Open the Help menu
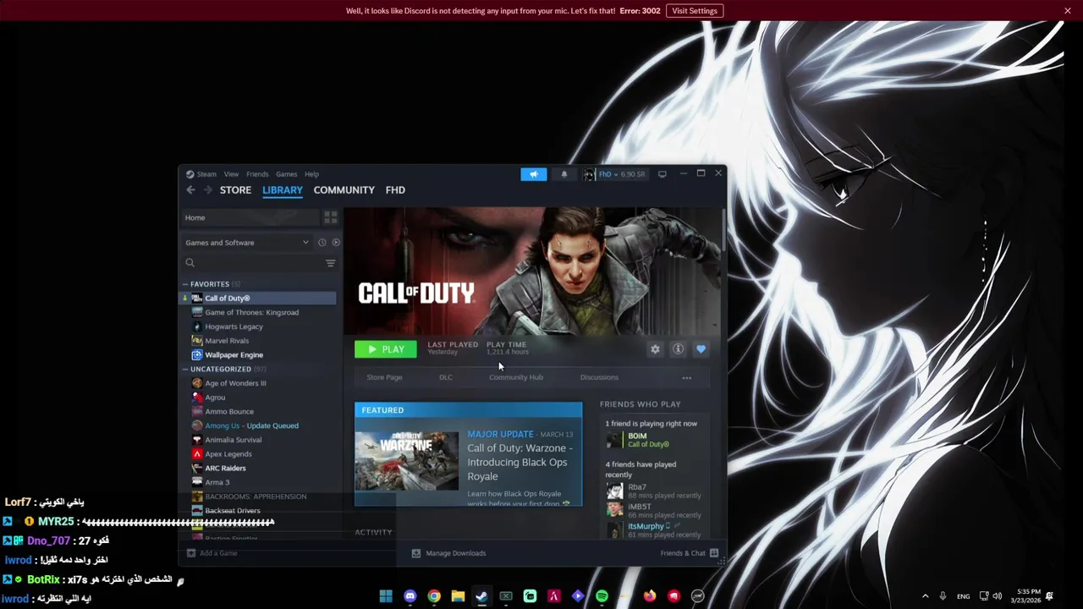This screenshot has width=1083, height=609. tap(311, 174)
